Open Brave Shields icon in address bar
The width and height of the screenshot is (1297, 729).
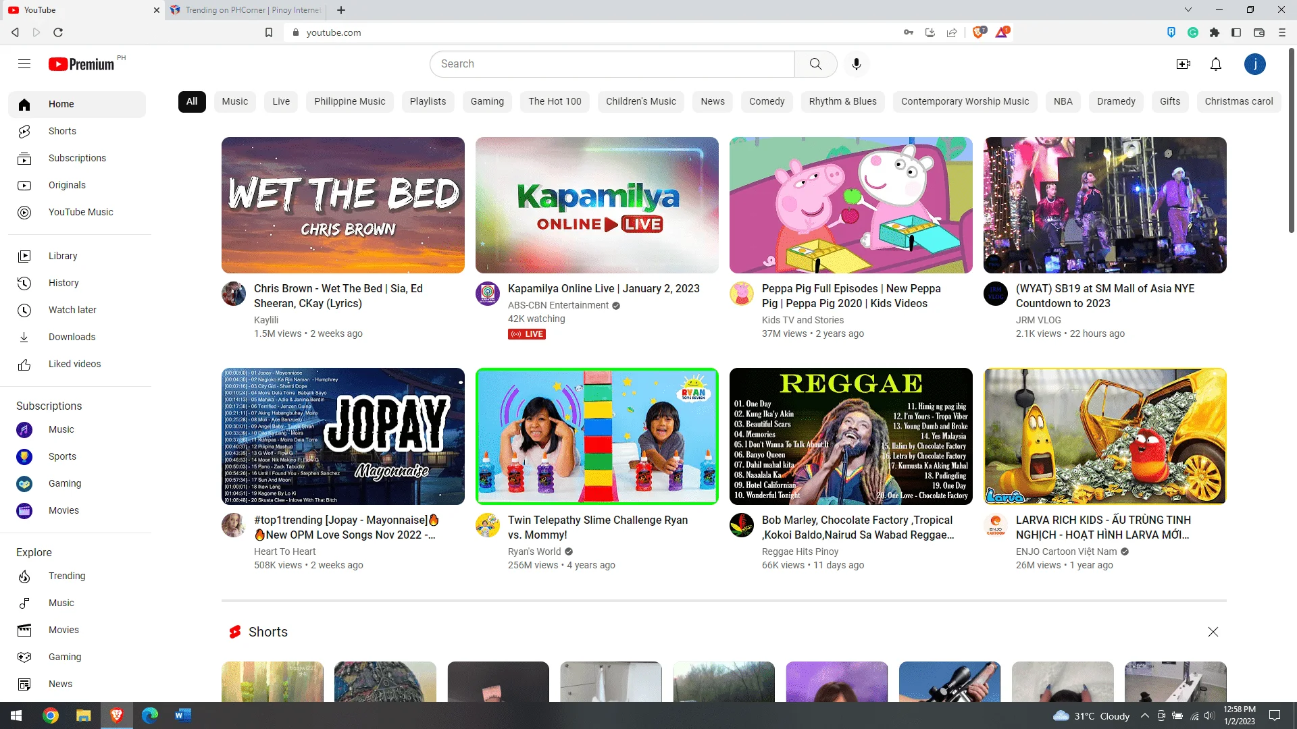coord(979,32)
